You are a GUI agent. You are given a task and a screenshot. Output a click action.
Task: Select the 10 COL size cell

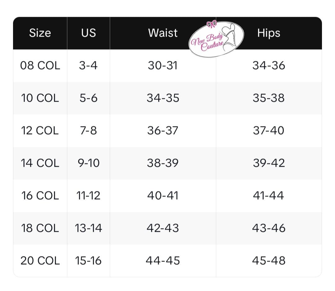pos(40,98)
